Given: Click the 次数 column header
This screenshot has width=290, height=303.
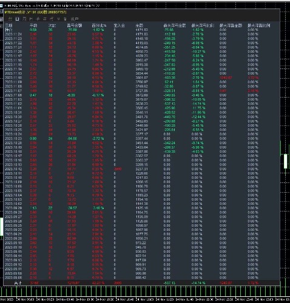Looking at the screenshot, I should point(52,25).
